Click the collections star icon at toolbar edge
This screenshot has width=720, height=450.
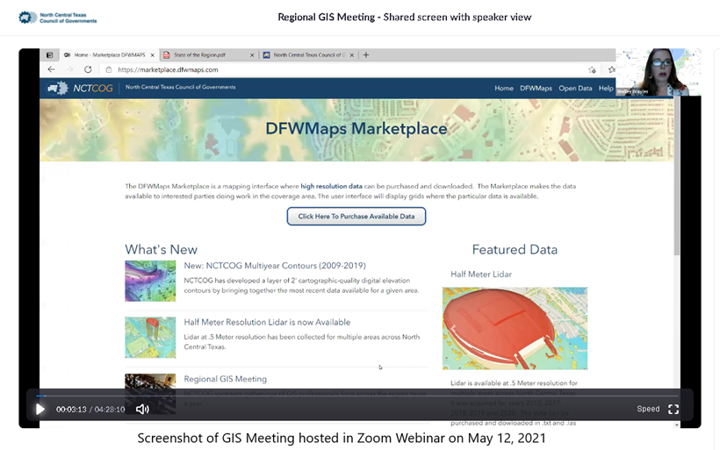pos(611,69)
